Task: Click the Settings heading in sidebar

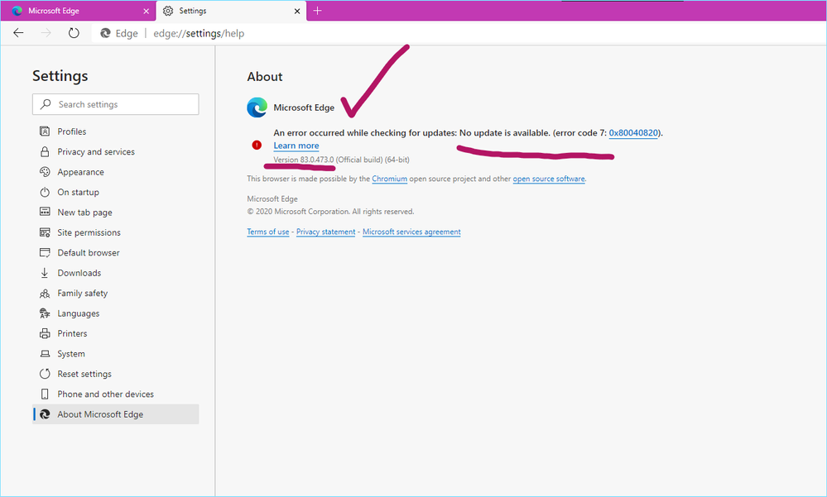Action: (x=60, y=76)
